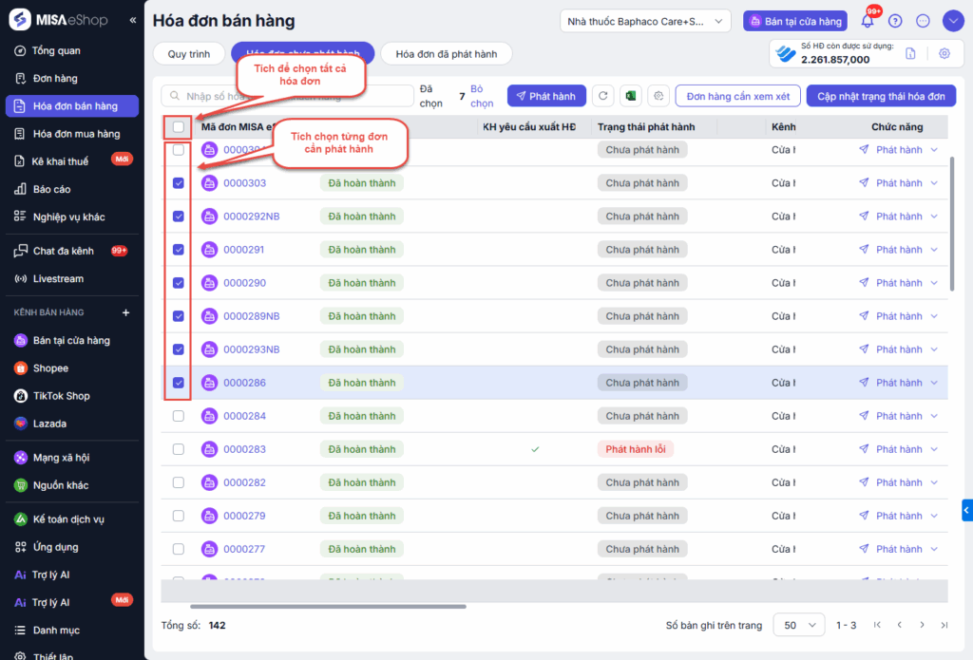Viewport: 973px width, 660px height.
Task: Expand Phát hành options for order 0000286
Action: (x=935, y=383)
